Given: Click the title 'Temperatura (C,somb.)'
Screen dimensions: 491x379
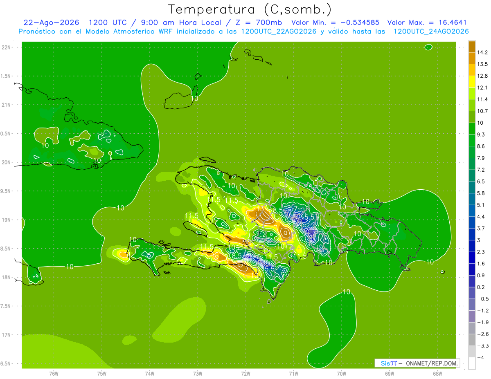Looking at the screenshot, I should tap(250, 9).
